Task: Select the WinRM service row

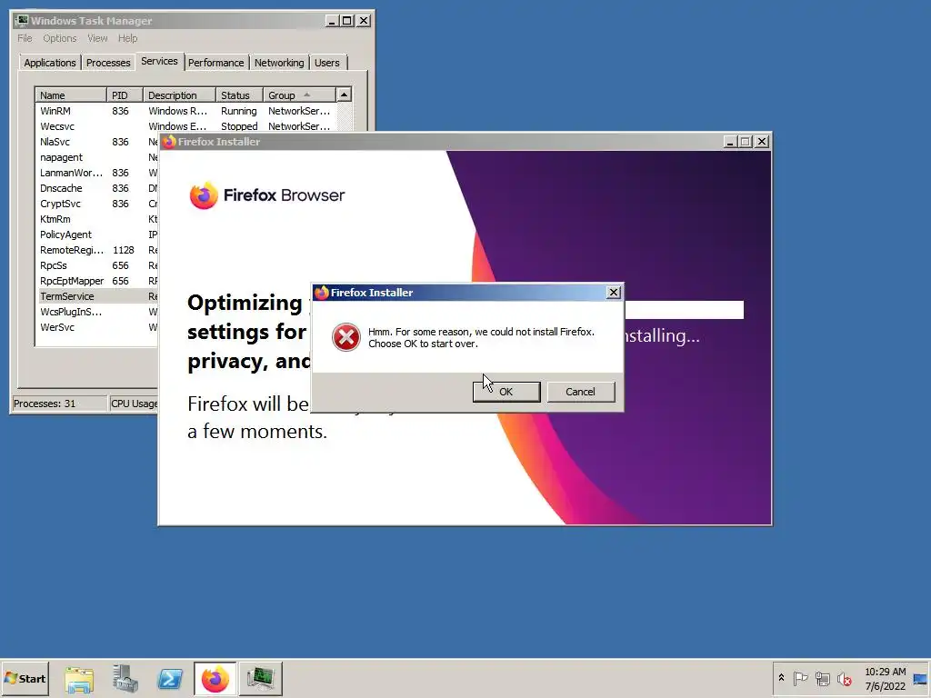Action: tap(185, 111)
